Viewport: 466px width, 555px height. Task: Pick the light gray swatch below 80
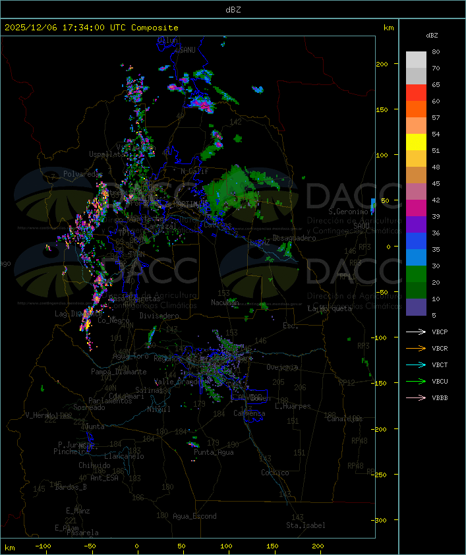(416, 60)
